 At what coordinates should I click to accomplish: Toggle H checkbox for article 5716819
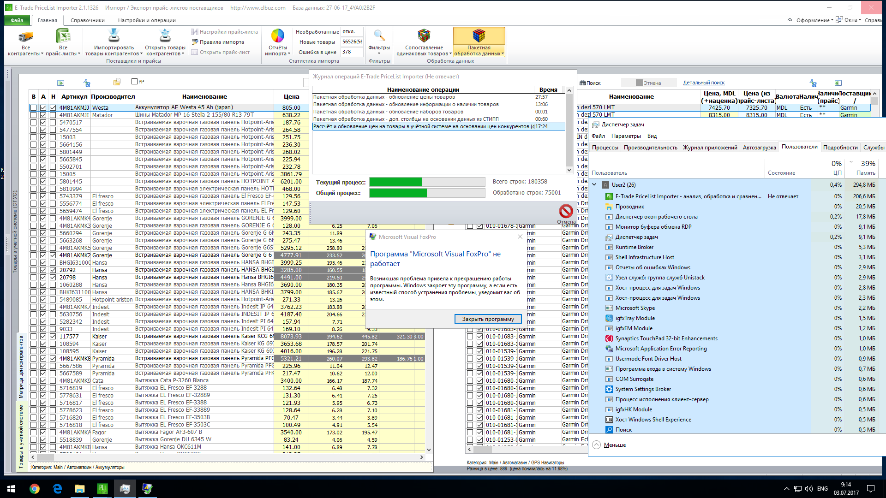tap(53, 388)
